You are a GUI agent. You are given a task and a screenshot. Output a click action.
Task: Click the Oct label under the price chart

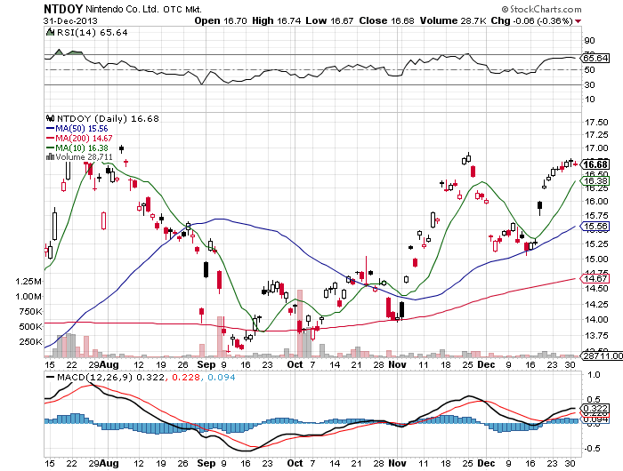pos(295,364)
